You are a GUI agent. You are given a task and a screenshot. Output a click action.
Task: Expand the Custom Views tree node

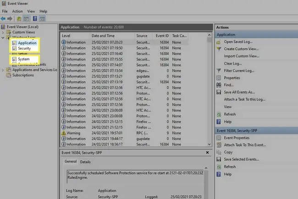(3, 32)
